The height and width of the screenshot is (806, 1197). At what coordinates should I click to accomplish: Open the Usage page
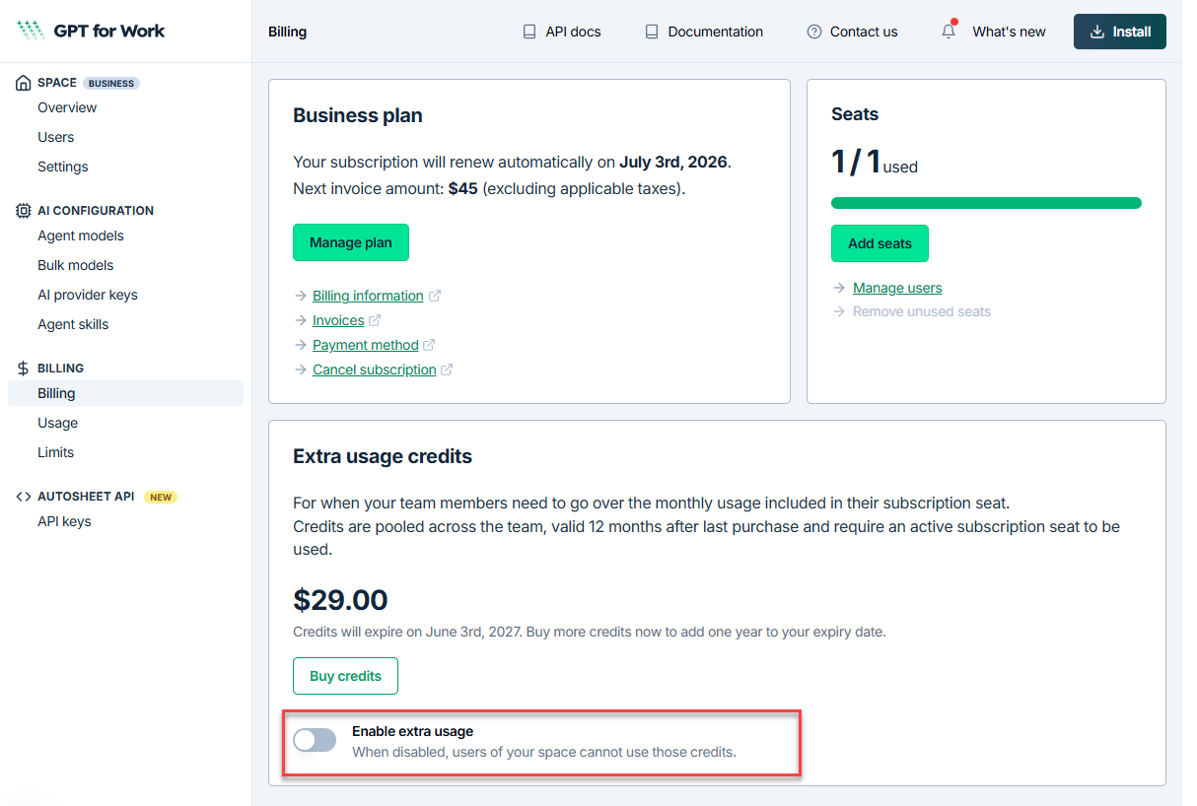[x=58, y=423]
